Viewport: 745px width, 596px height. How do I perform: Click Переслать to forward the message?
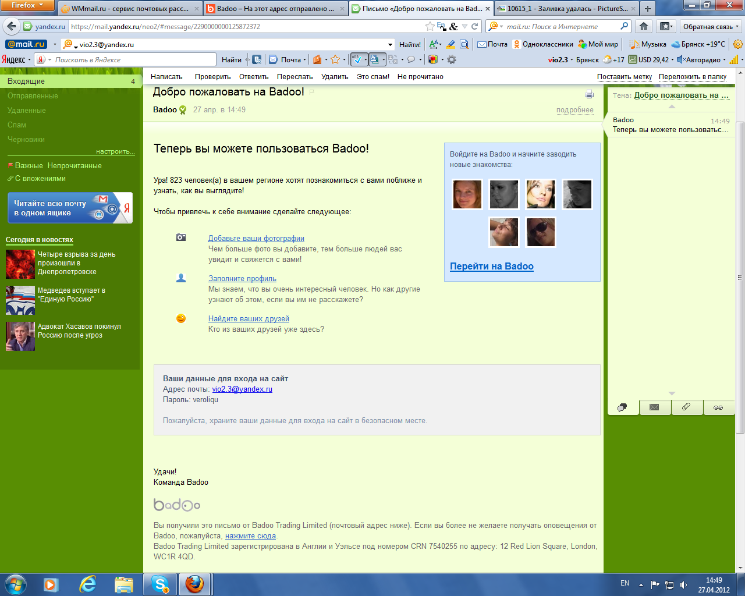[x=295, y=76]
